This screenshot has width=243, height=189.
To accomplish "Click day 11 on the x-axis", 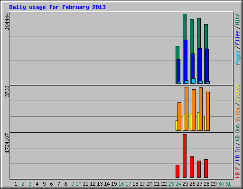I will point(85,184).
